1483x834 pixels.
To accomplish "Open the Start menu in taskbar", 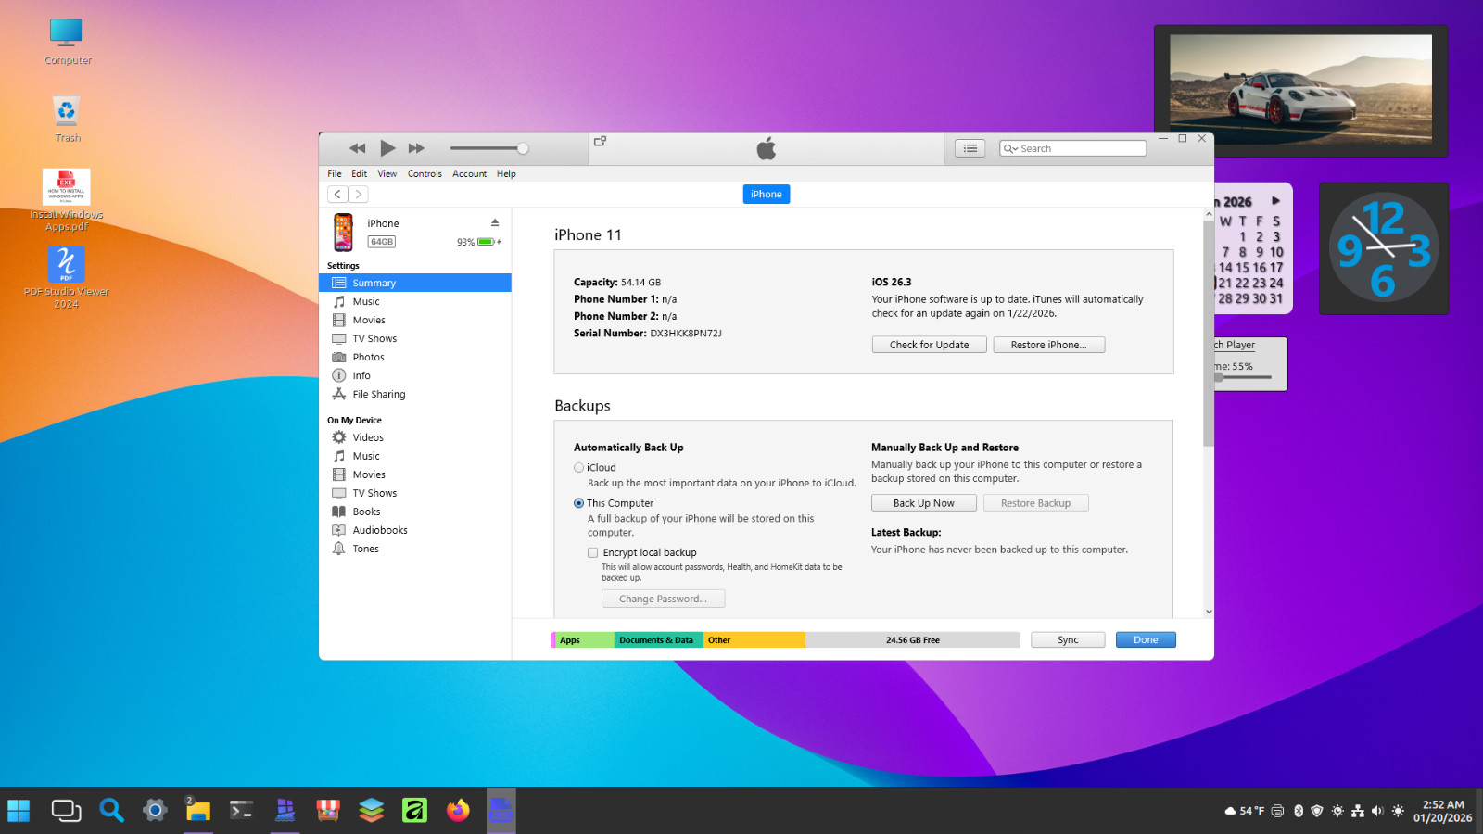I will click(19, 811).
